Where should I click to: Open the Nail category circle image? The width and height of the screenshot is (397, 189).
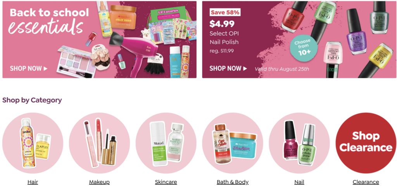tap(299, 143)
